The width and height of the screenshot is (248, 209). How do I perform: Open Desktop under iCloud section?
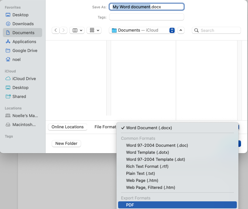[22, 87]
